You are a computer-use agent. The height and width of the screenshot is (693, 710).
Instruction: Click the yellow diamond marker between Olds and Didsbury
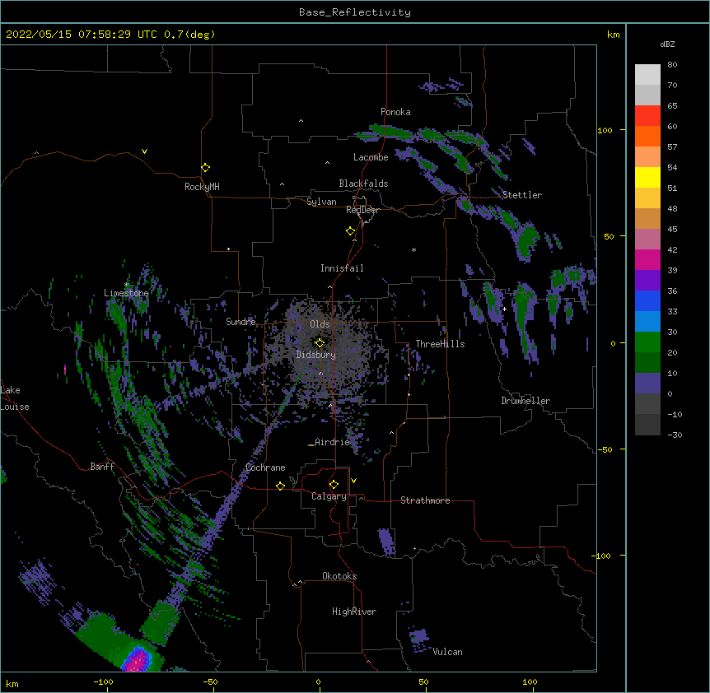point(320,342)
